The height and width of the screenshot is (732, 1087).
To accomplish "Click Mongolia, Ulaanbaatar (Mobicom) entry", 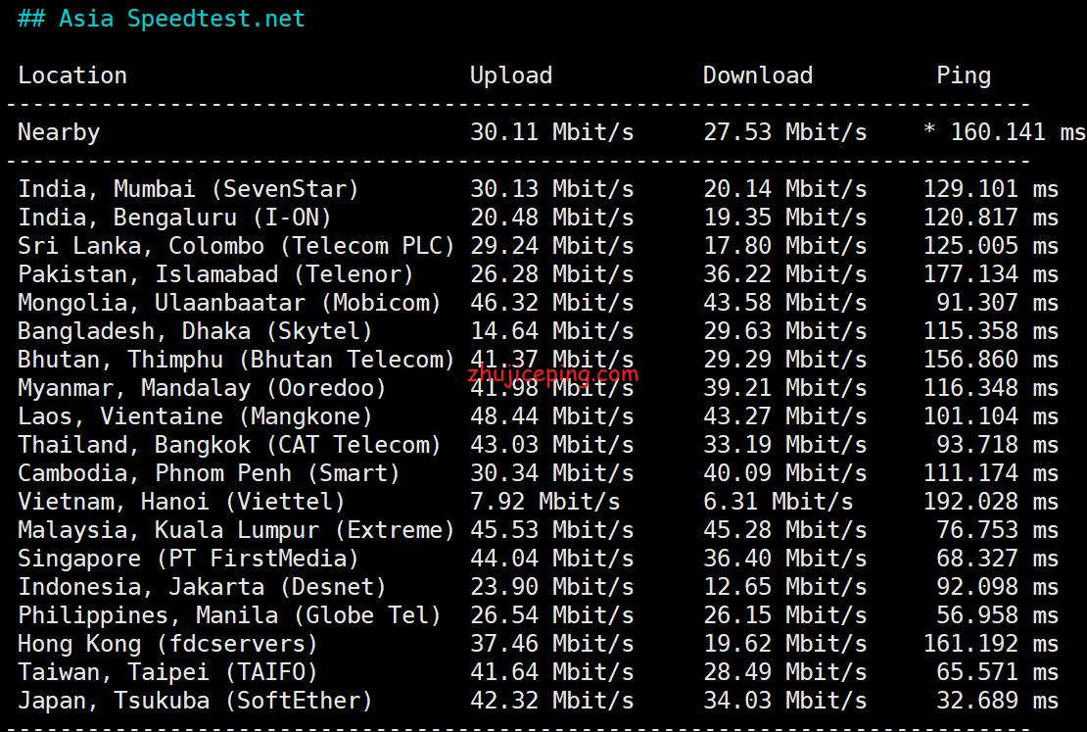I will (x=229, y=303).
